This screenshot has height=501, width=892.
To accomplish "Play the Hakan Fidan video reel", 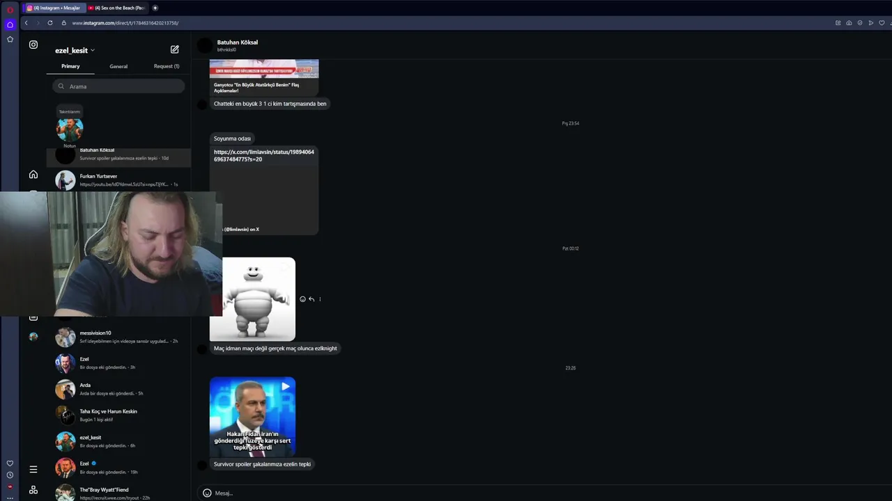I will coord(252,417).
